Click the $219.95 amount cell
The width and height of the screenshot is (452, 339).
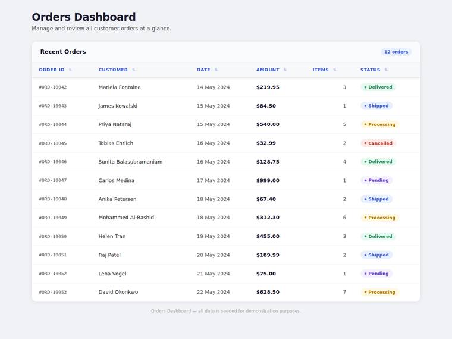coord(268,87)
